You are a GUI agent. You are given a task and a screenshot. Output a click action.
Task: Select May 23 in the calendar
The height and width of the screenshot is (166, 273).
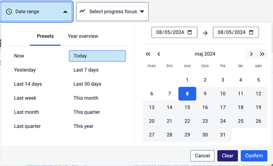(x=205, y=121)
